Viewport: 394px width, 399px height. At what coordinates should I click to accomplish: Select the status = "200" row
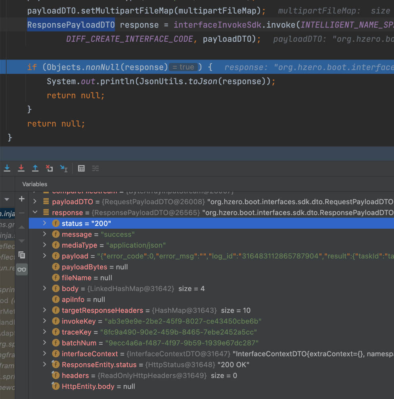click(211, 224)
